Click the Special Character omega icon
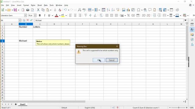Image resolution: width=195 pixels, height=109 pixels. coord(139,10)
